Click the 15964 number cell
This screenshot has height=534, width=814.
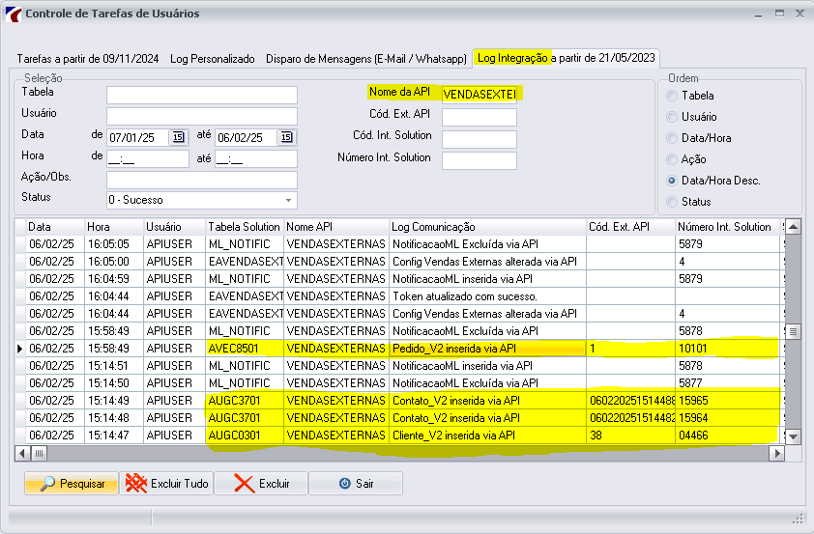click(x=727, y=418)
